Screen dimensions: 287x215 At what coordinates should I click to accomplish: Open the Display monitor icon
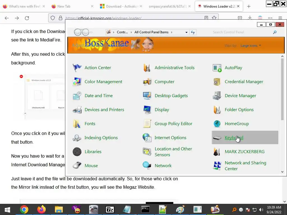[x=147, y=110]
